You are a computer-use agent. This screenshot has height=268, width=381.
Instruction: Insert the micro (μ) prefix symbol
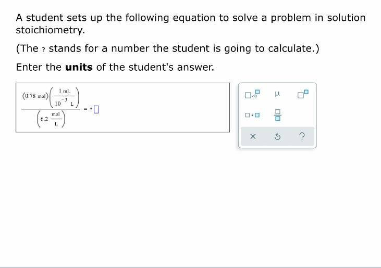[277, 94]
